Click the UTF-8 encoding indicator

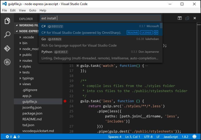point(148,137)
